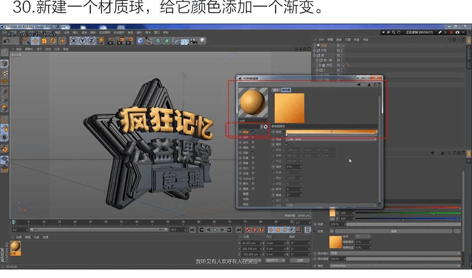Click the texture browse ellipsis button

[457, 231]
